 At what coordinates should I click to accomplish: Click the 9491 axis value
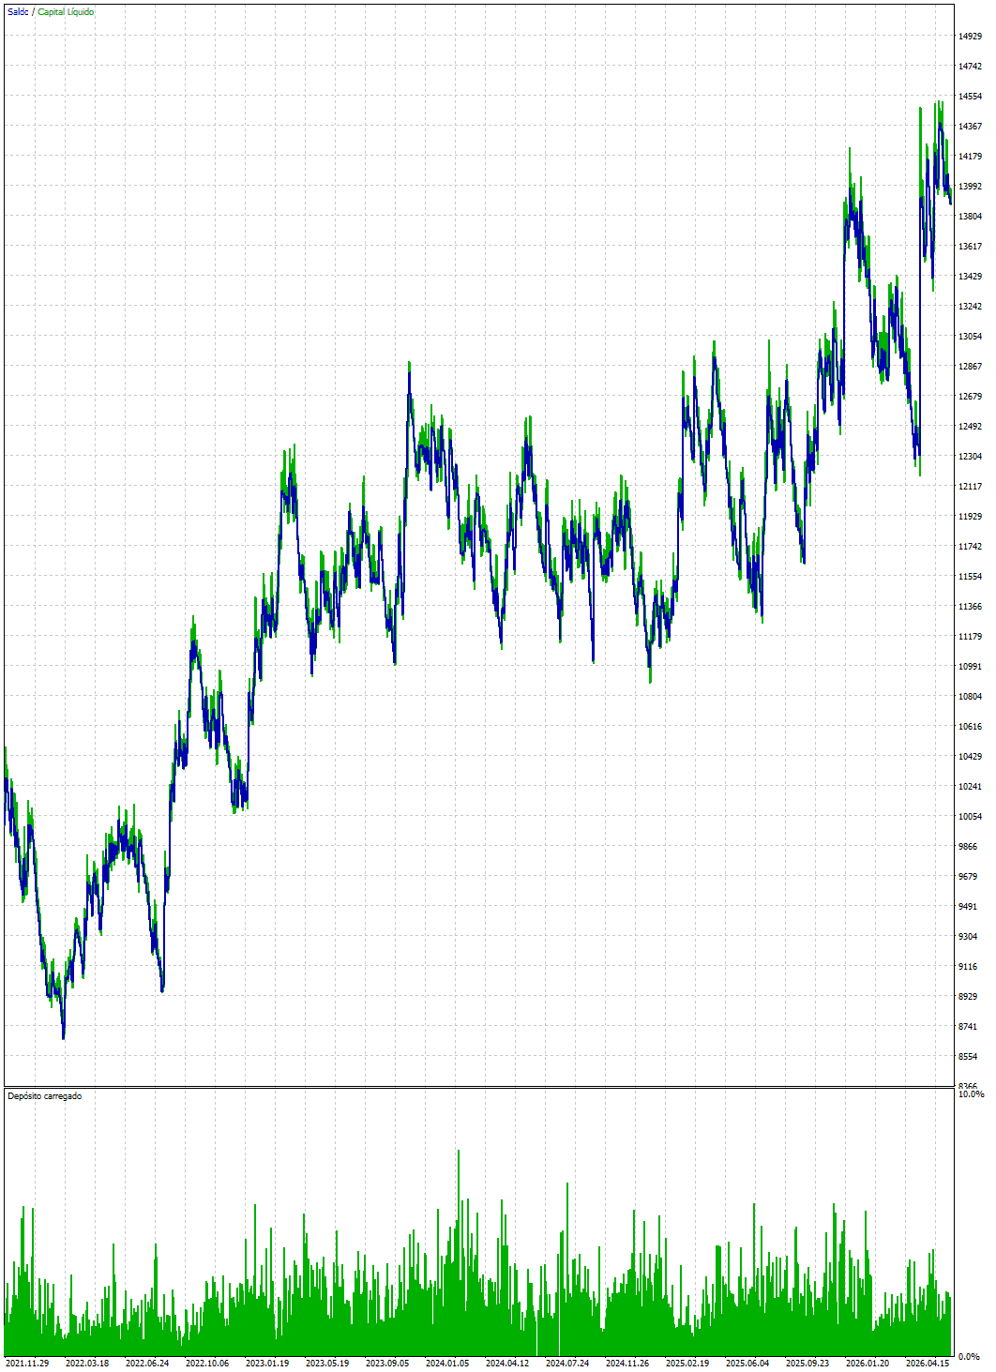(968, 907)
